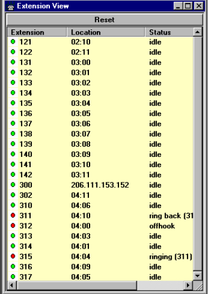Screen dimensions: 208x294
Task: Click the idle status for extension 317
Action: click(155, 277)
